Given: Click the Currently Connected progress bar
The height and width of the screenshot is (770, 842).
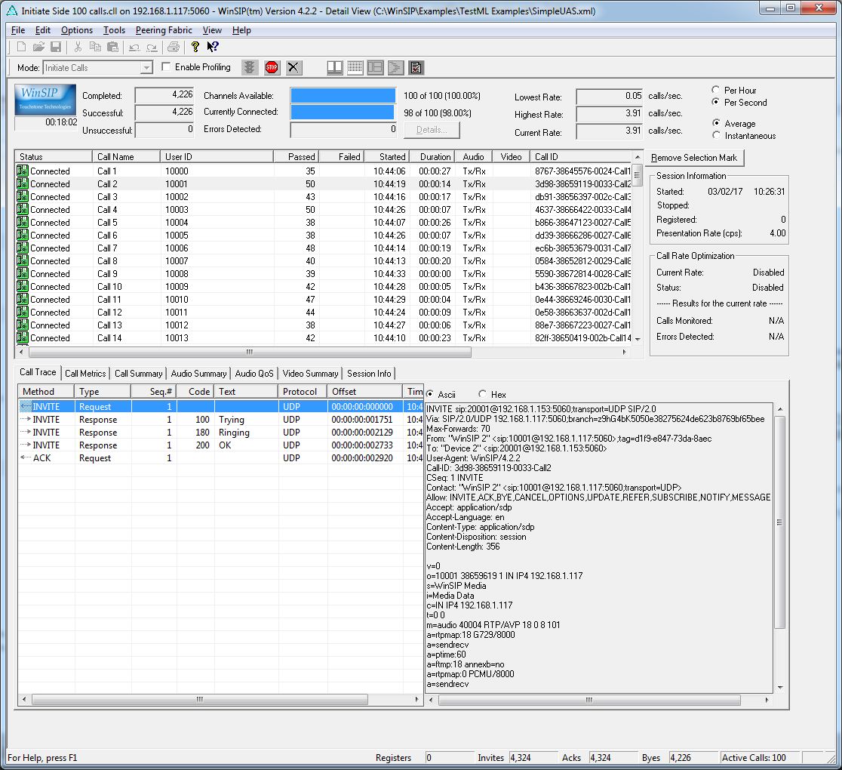Looking at the screenshot, I should point(343,112).
